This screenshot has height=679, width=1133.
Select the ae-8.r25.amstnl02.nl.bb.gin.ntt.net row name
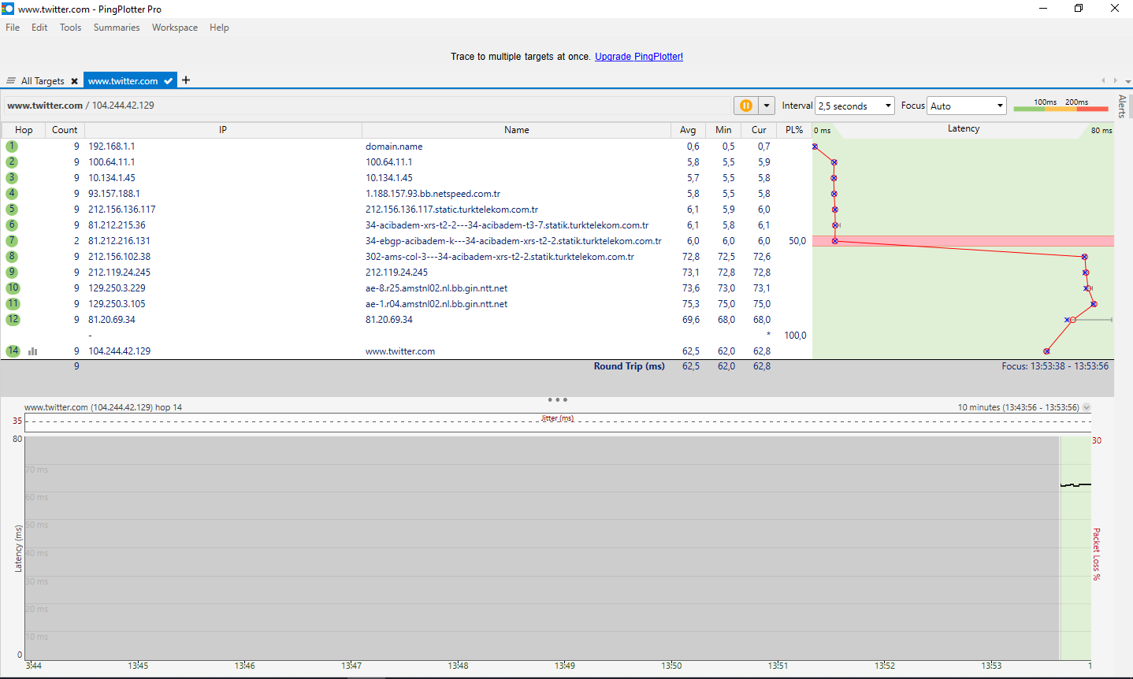[x=436, y=288]
